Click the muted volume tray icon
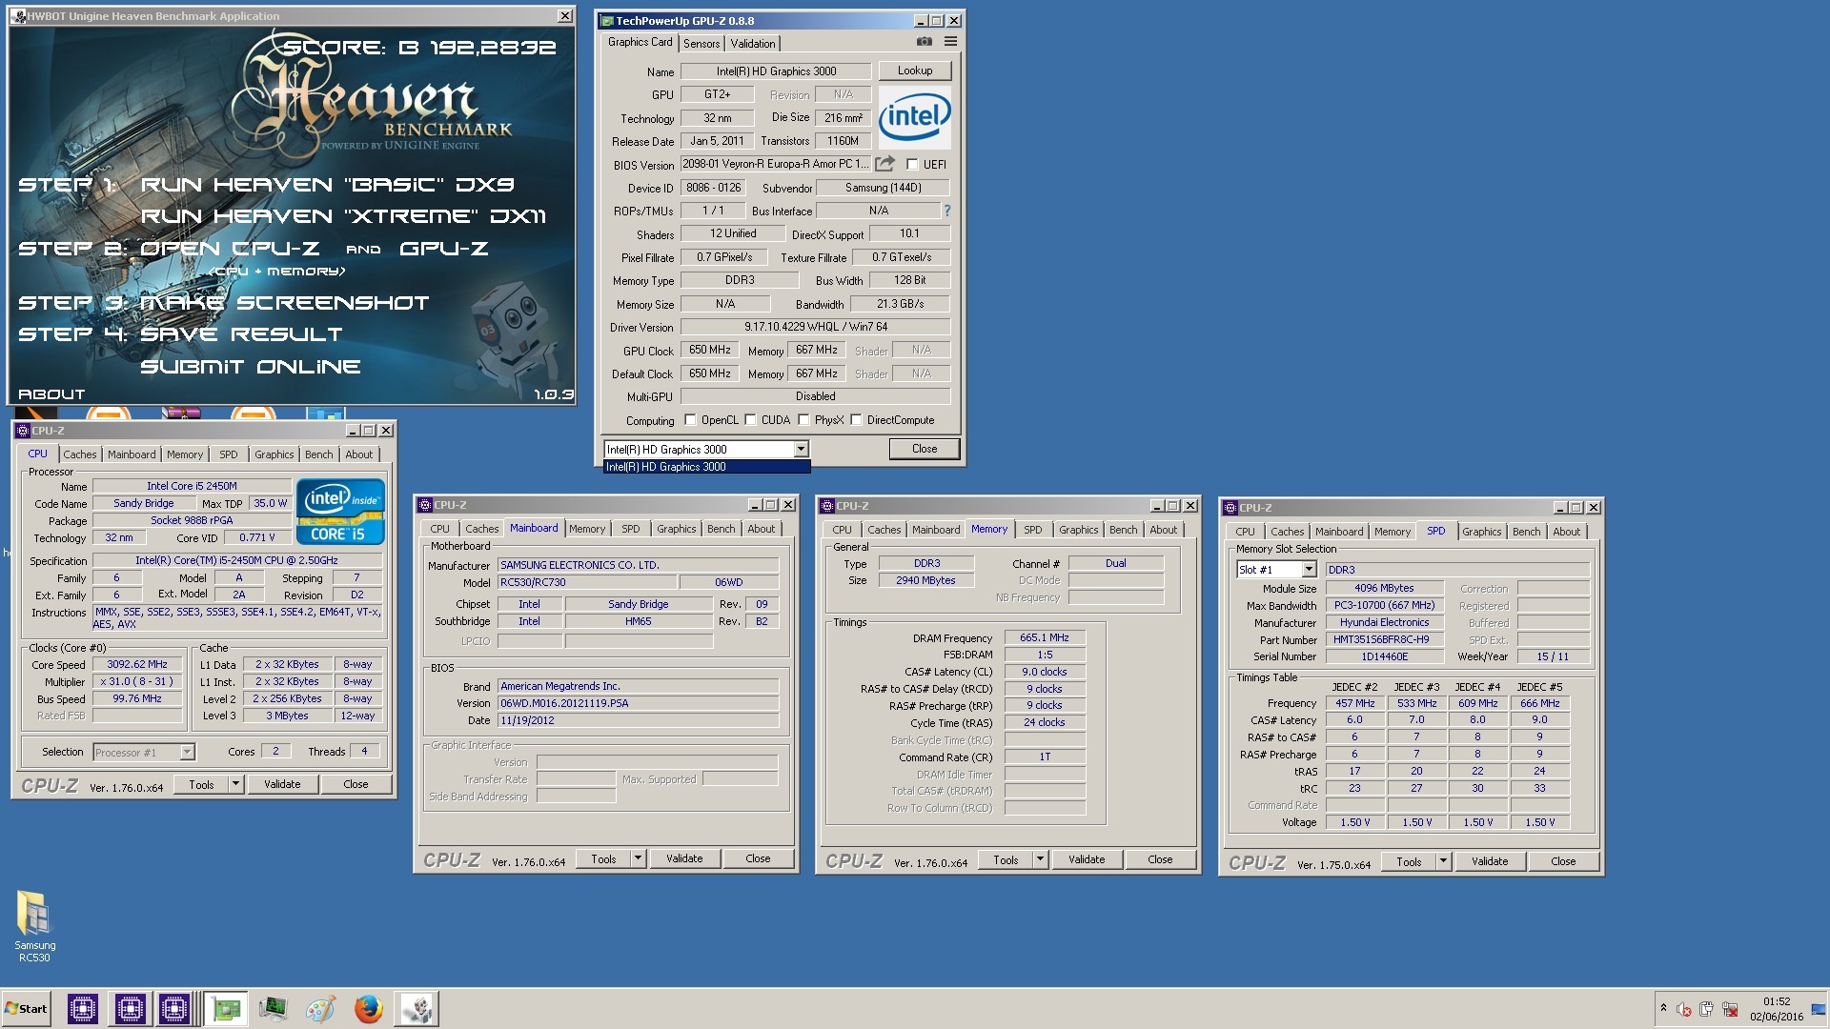 1684,1010
